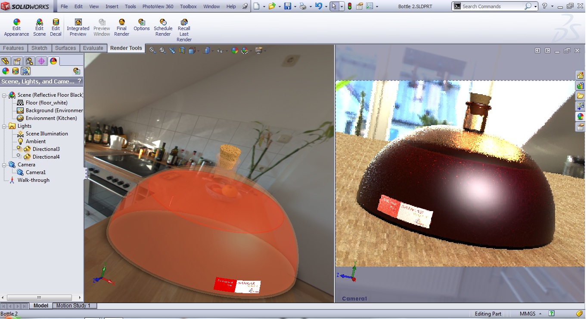Viewport: 587px width, 319px height.
Task: Collapse the Scene tree node
Action: [4, 95]
